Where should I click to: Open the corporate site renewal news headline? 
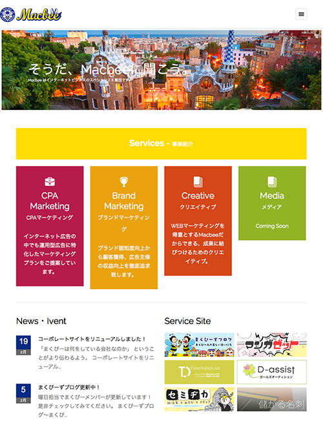(x=92, y=339)
